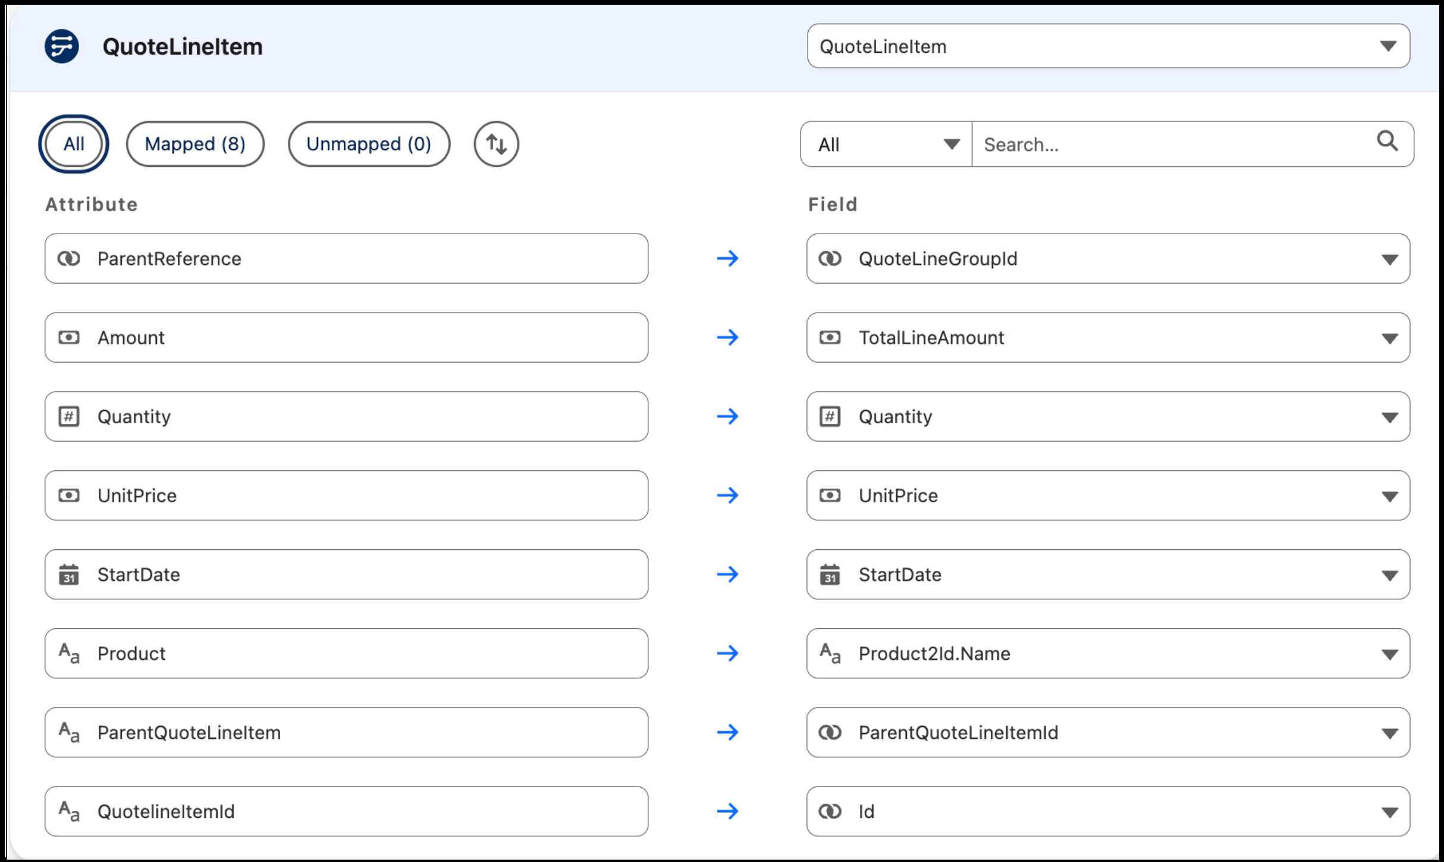Click the lookup icon in Id field

click(x=830, y=811)
